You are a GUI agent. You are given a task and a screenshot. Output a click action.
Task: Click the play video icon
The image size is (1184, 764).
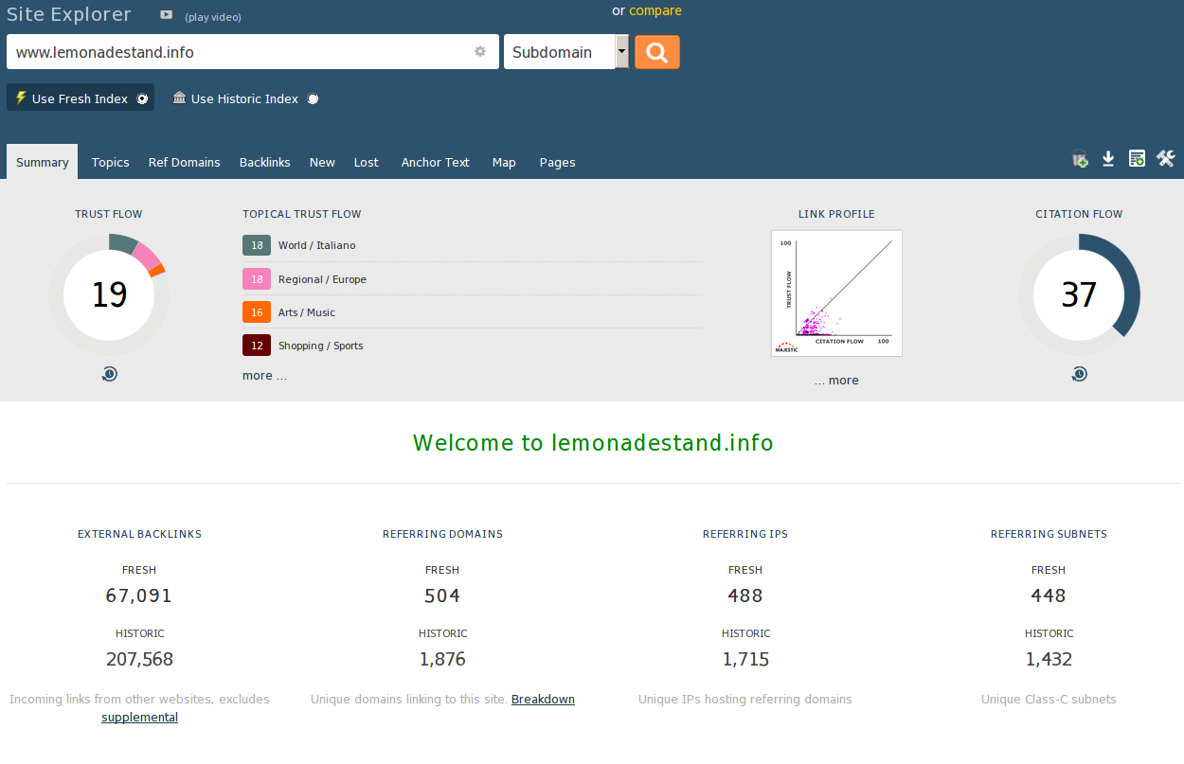click(167, 15)
